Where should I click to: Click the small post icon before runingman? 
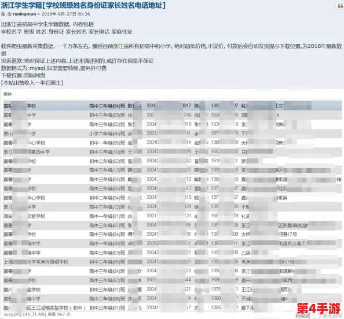[3, 14]
